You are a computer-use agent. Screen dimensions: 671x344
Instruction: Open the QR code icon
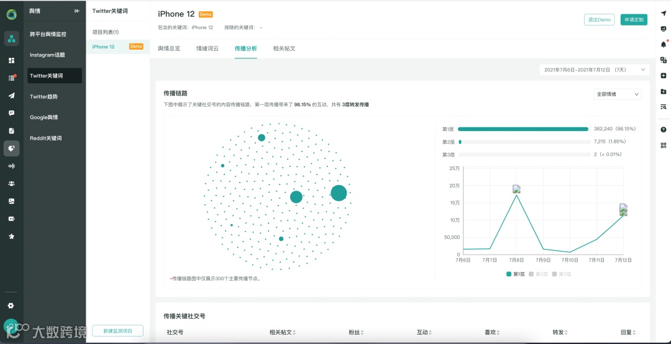pos(664,145)
